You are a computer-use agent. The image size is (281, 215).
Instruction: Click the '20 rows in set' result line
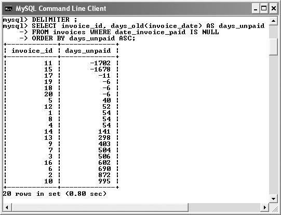(x=55, y=194)
